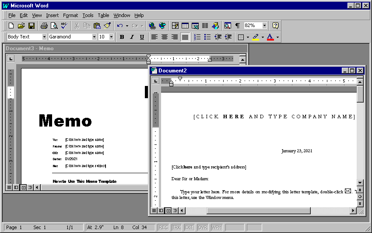Align text left

[154, 37]
